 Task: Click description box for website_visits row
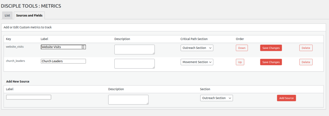coord(135,50)
